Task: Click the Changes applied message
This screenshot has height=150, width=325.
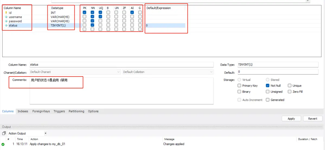Action: pyautogui.click(x=174, y=144)
